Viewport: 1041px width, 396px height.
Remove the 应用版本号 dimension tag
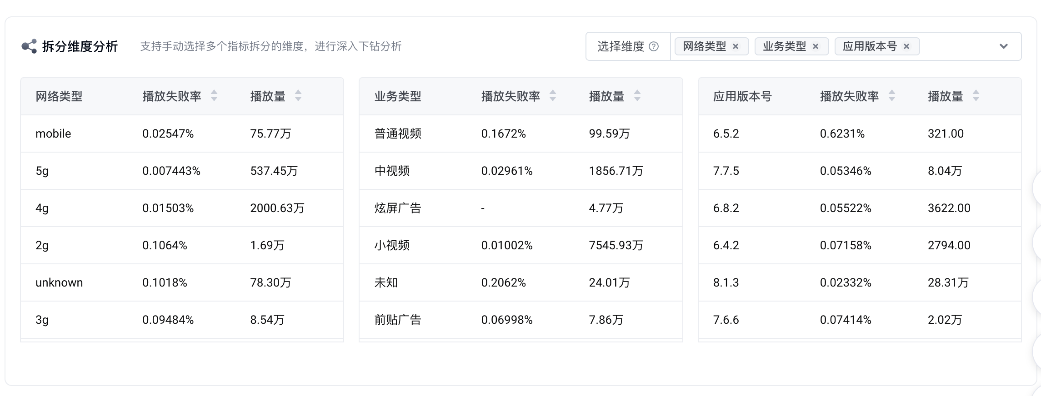(x=906, y=46)
